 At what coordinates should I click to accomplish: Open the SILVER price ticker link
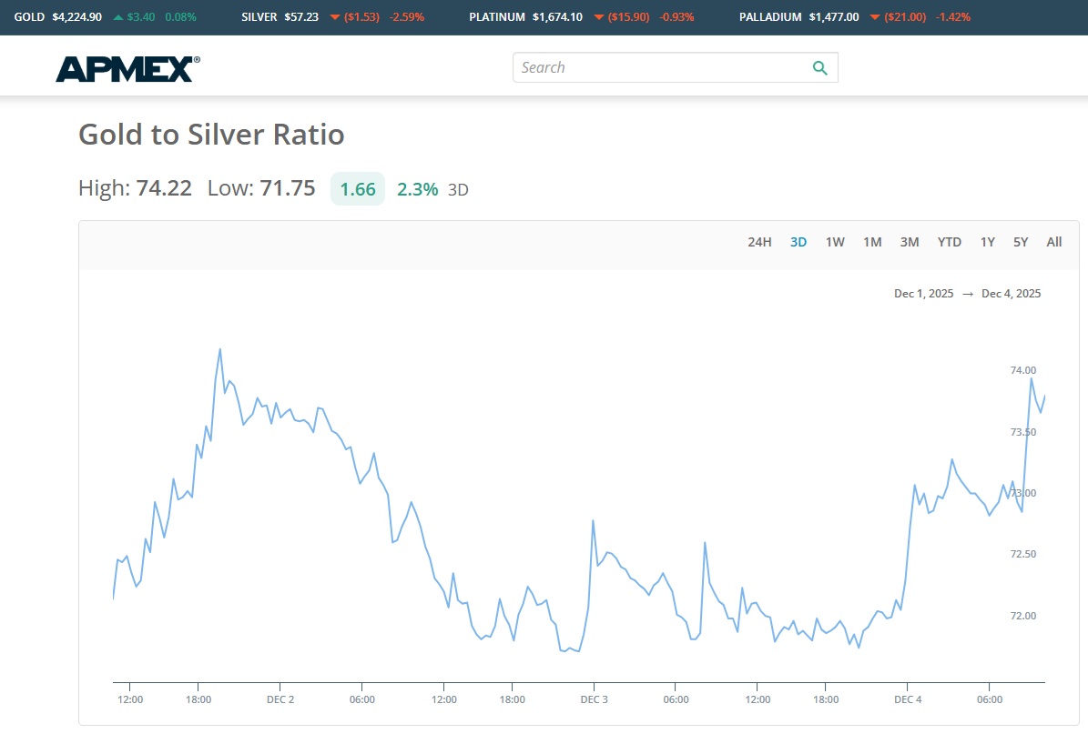(x=260, y=17)
